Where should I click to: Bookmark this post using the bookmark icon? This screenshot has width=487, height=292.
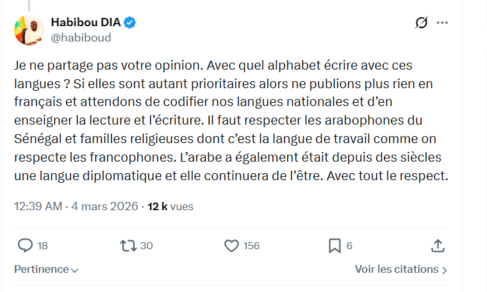click(334, 245)
